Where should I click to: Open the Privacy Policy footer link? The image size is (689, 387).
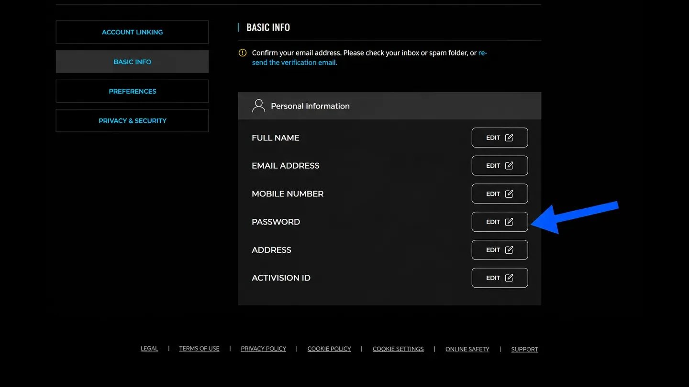(x=263, y=349)
